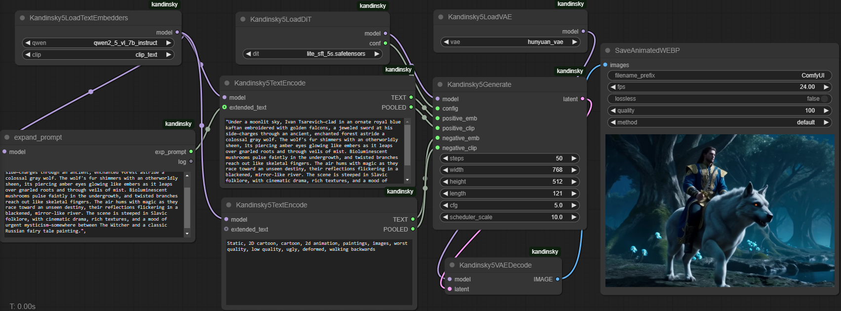Image resolution: width=841 pixels, height=311 pixels.
Task: Collapse the Kandinsky5LoadTextEmbedders node via its dot
Action: (22, 18)
